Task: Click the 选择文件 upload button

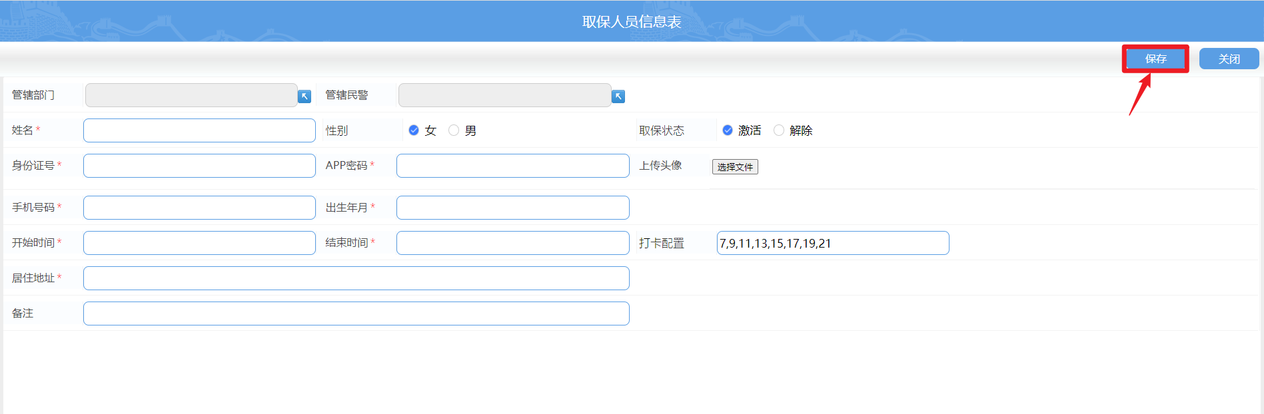Action: (735, 167)
